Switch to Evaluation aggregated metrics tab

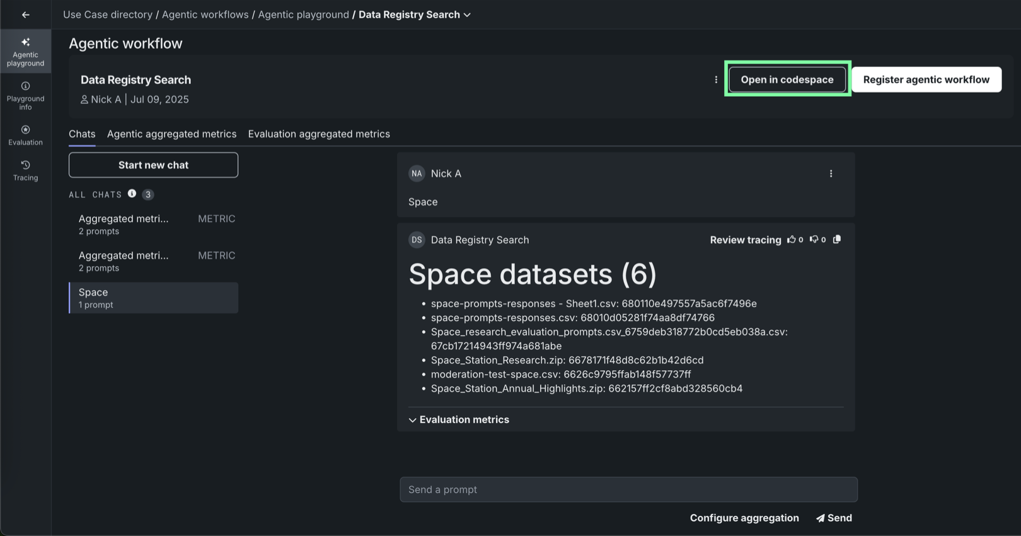coord(319,134)
